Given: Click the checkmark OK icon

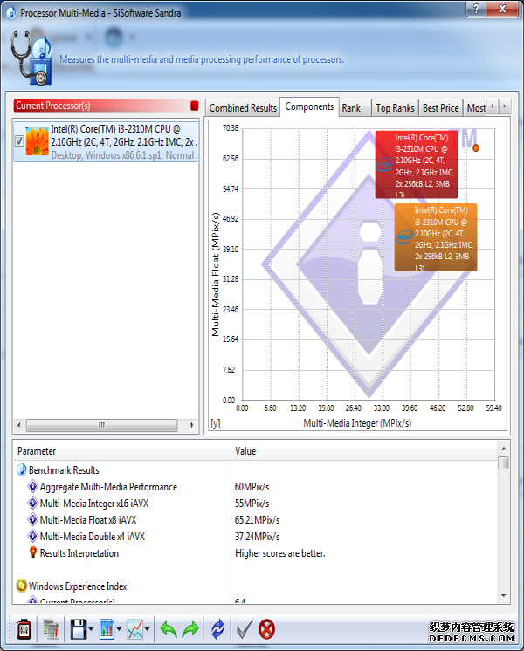Looking at the screenshot, I should [245, 629].
